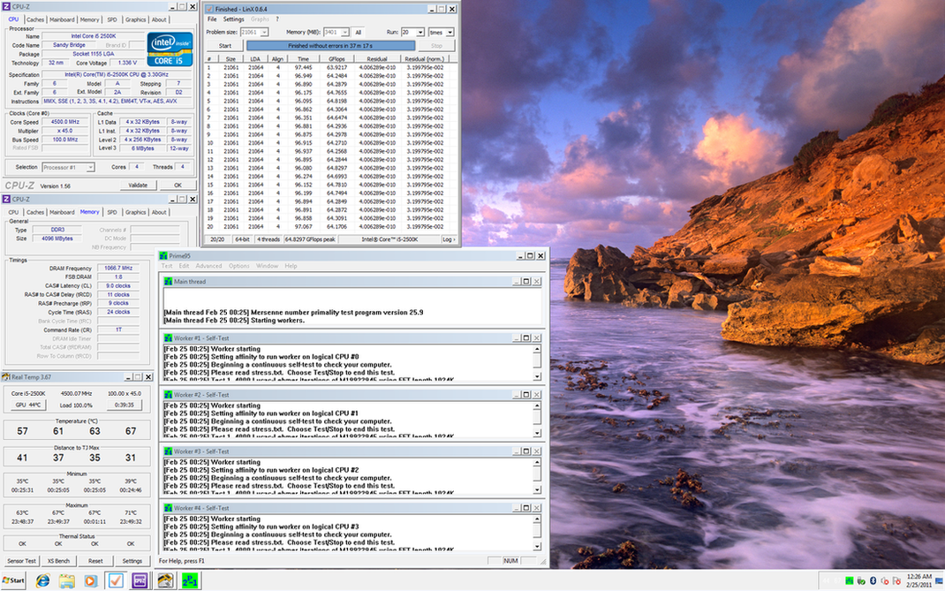Viewport: 945px width, 591px height.
Task: Click the Prime95 green taskbar icon
Action: [x=189, y=580]
